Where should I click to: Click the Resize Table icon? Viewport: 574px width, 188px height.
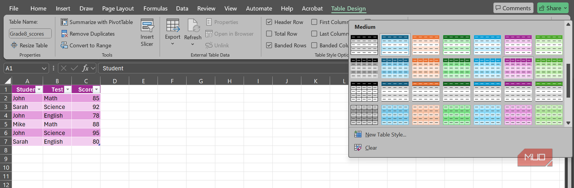coord(14,45)
